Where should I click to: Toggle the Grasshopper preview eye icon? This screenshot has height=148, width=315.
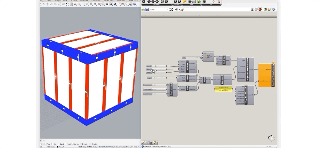177,9
